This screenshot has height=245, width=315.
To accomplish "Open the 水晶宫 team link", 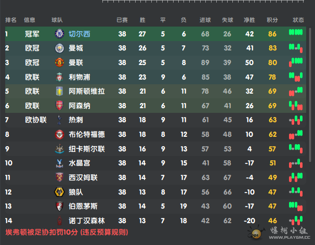I will click(80, 163).
